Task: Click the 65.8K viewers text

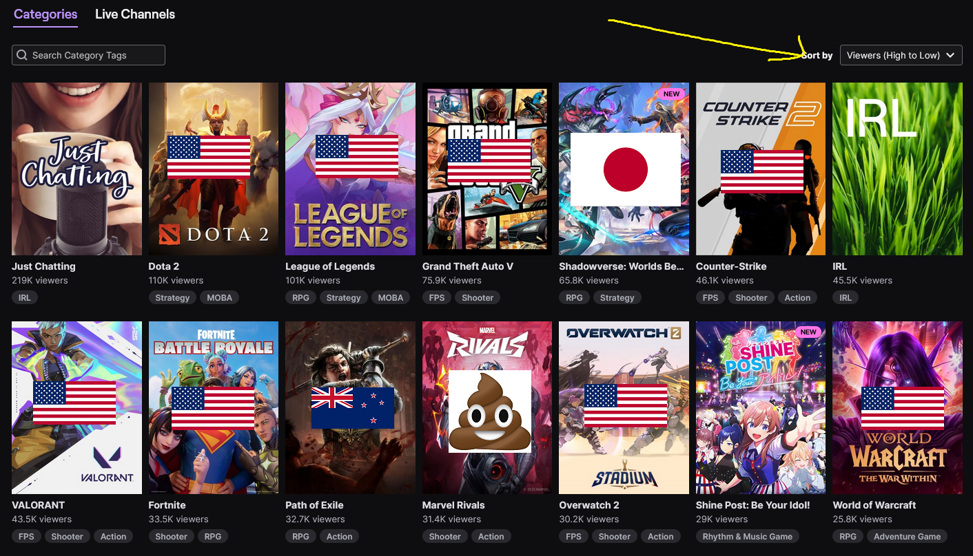Action: tap(589, 281)
